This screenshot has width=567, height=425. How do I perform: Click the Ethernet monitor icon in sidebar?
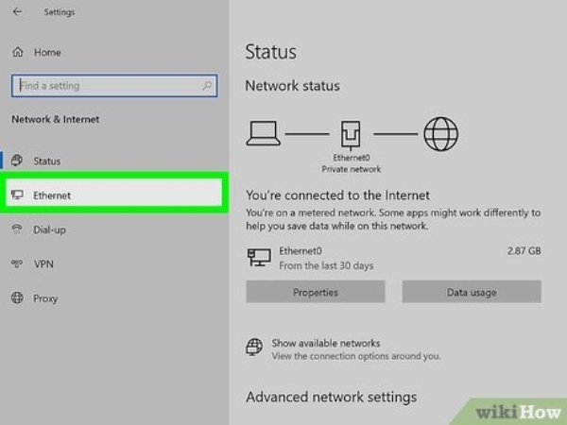point(17,195)
